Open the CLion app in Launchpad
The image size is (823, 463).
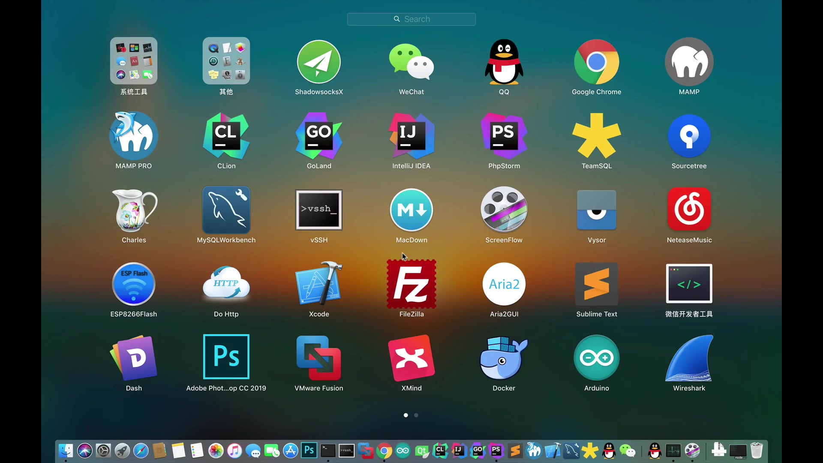(226, 135)
